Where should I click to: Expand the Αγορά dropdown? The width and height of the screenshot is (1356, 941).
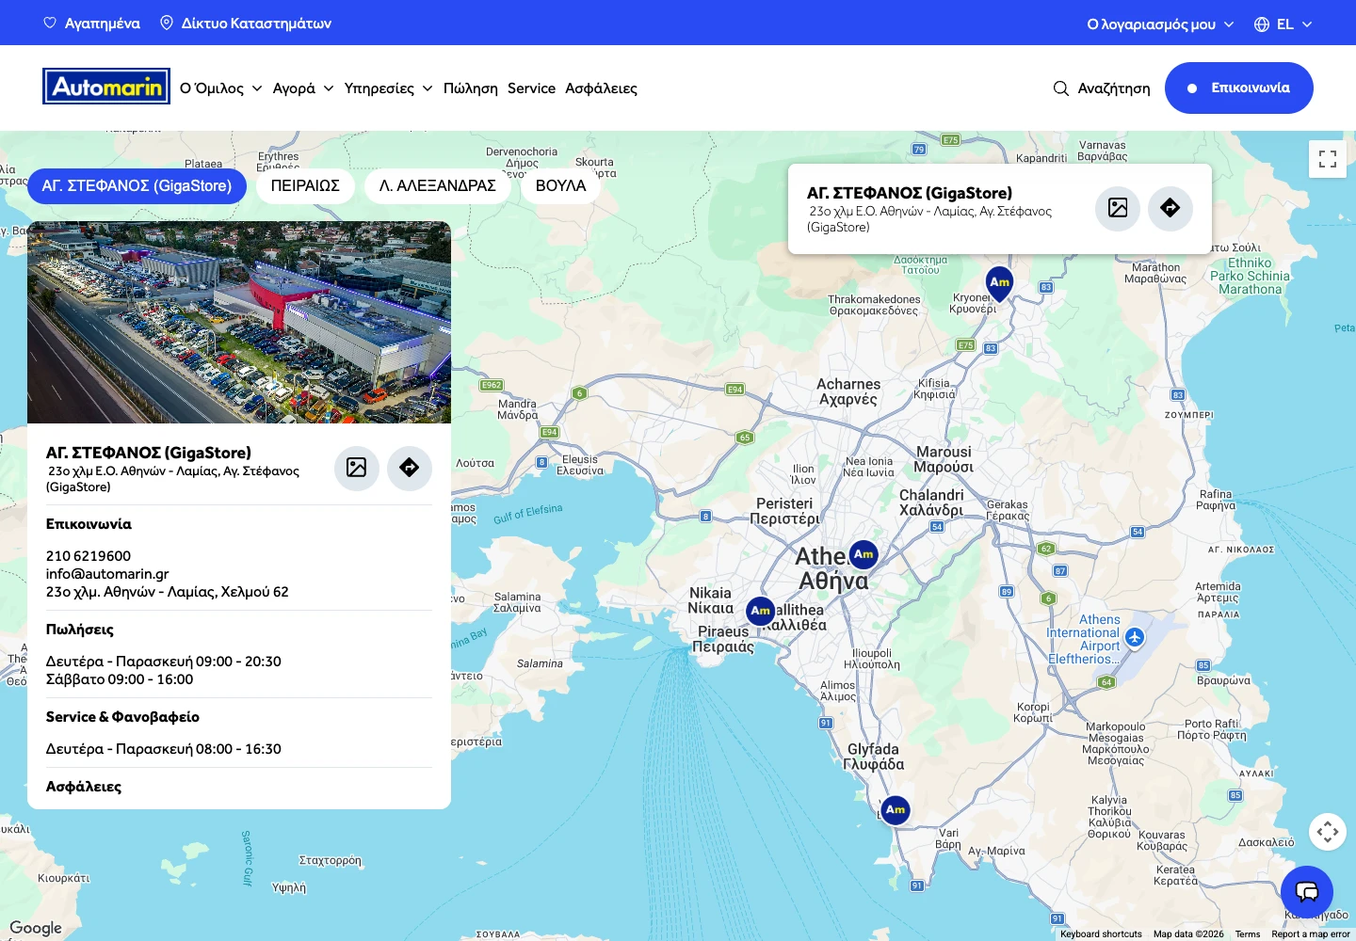(303, 88)
